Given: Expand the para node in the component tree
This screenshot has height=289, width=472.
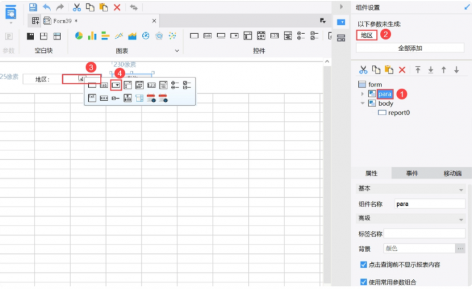Looking at the screenshot, I should pyautogui.click(x=362, y=94).
